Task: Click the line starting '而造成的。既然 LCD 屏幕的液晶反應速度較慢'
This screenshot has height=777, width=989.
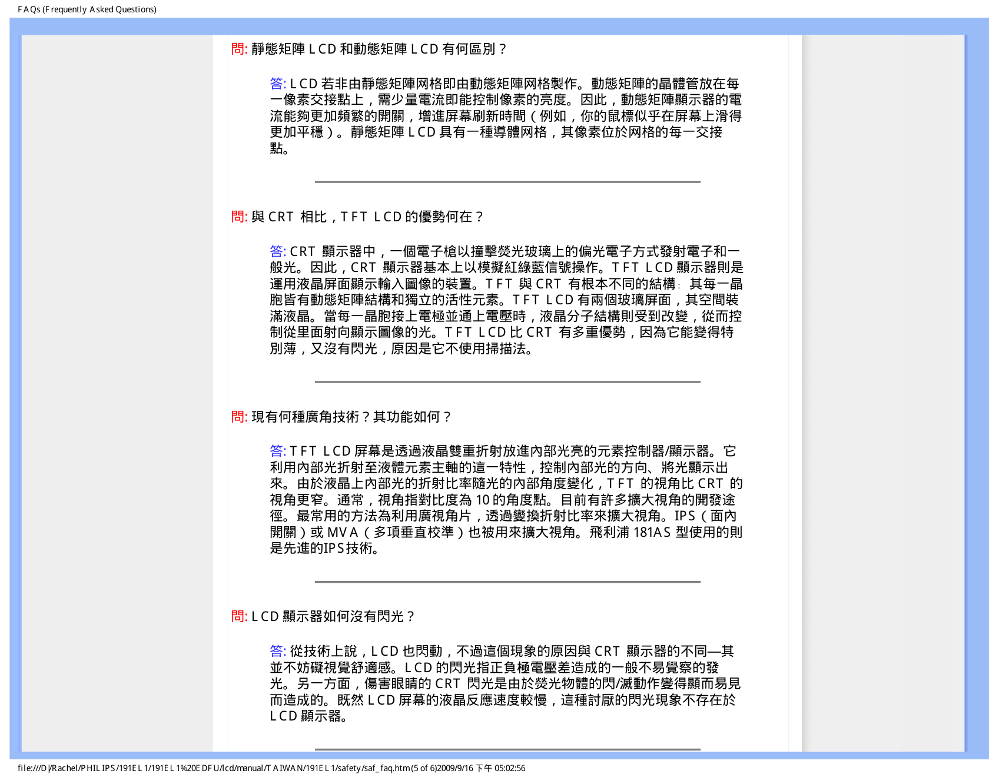Action: (503, 700)
